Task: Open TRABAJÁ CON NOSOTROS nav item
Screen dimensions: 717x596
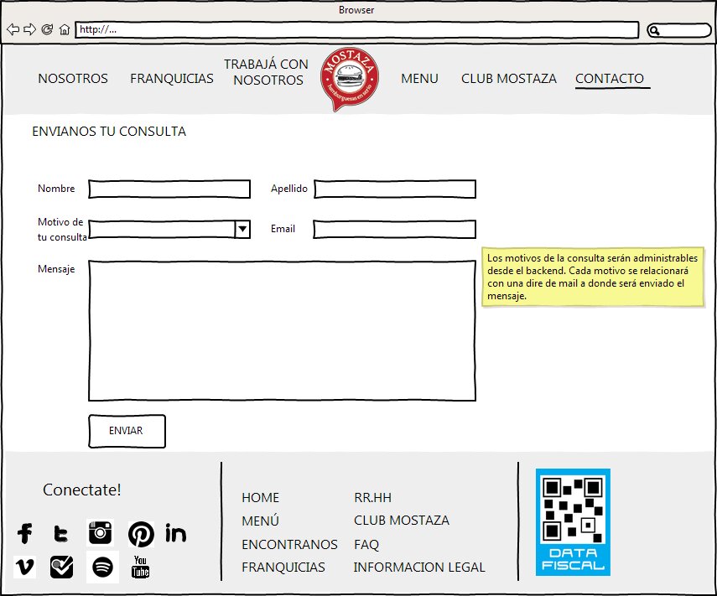Action: [x=267, y=72]
